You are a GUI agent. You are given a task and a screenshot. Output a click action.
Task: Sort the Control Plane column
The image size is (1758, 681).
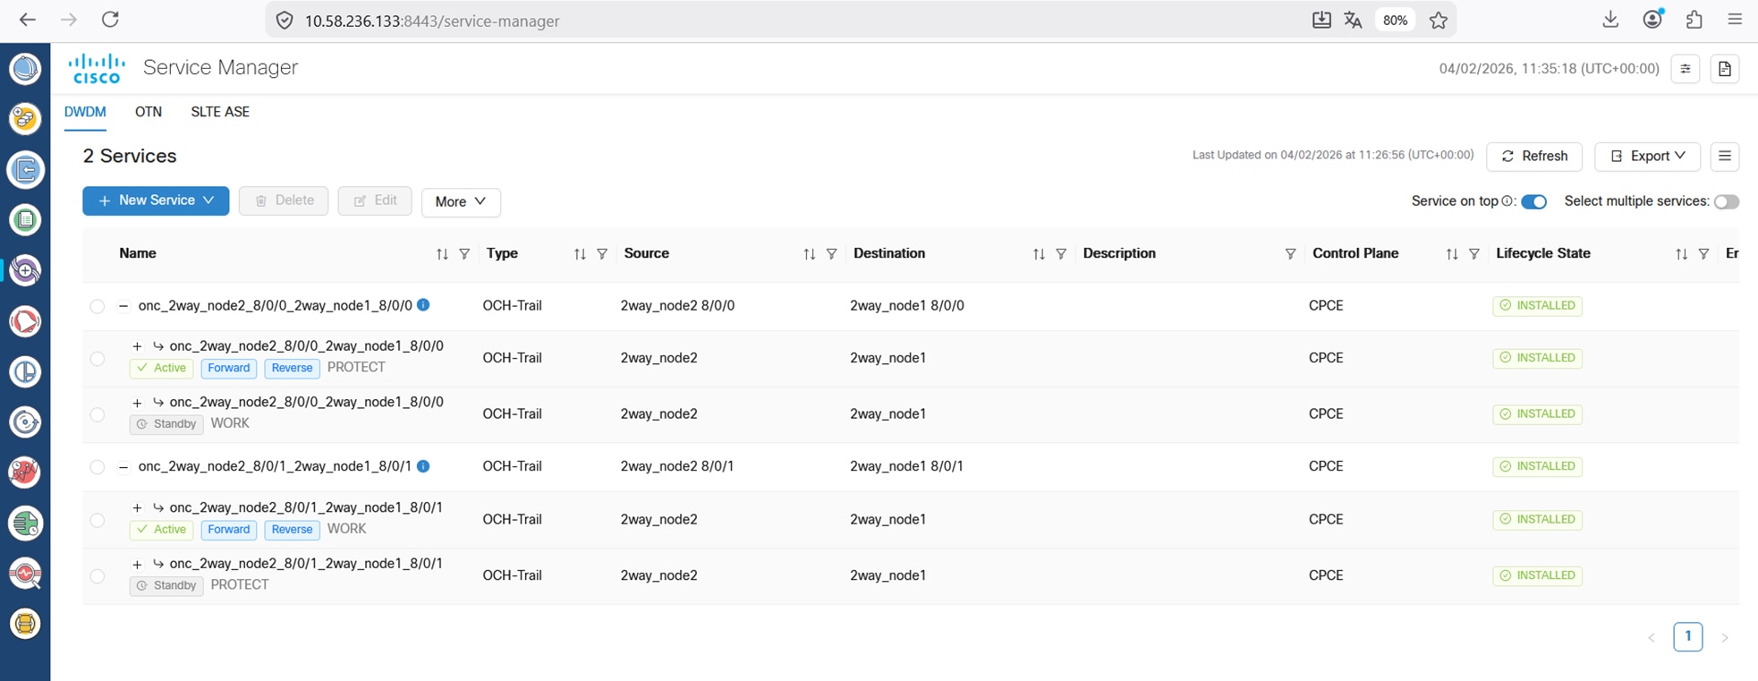tap(1452, 254)
